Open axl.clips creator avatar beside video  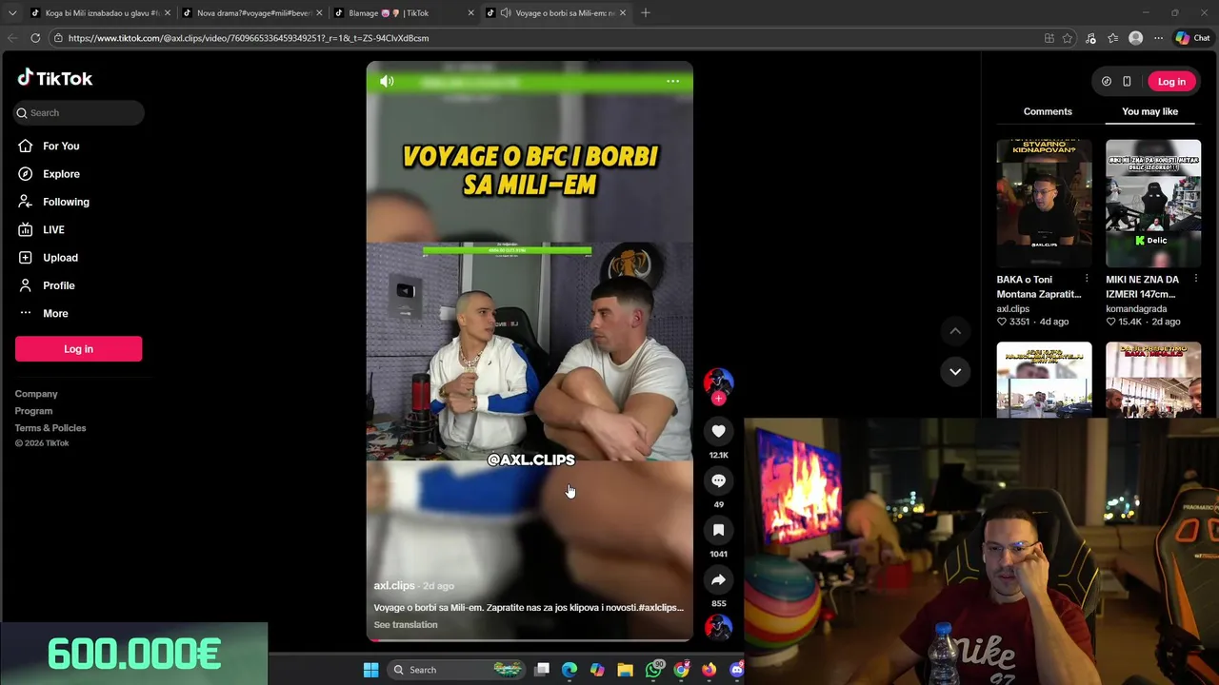click(718, 382)
